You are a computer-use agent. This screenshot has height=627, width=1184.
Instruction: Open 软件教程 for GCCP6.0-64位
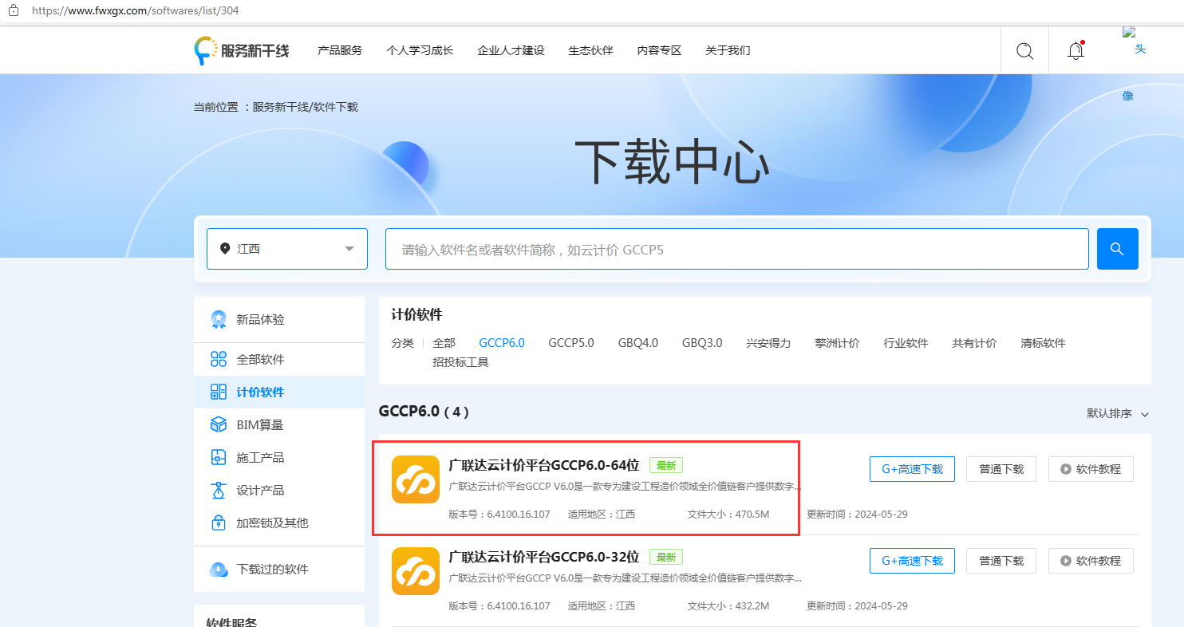pos(1091,469)
